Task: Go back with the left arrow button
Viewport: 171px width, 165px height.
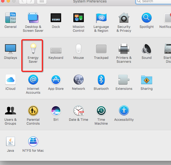Action: tap(23, 2)
